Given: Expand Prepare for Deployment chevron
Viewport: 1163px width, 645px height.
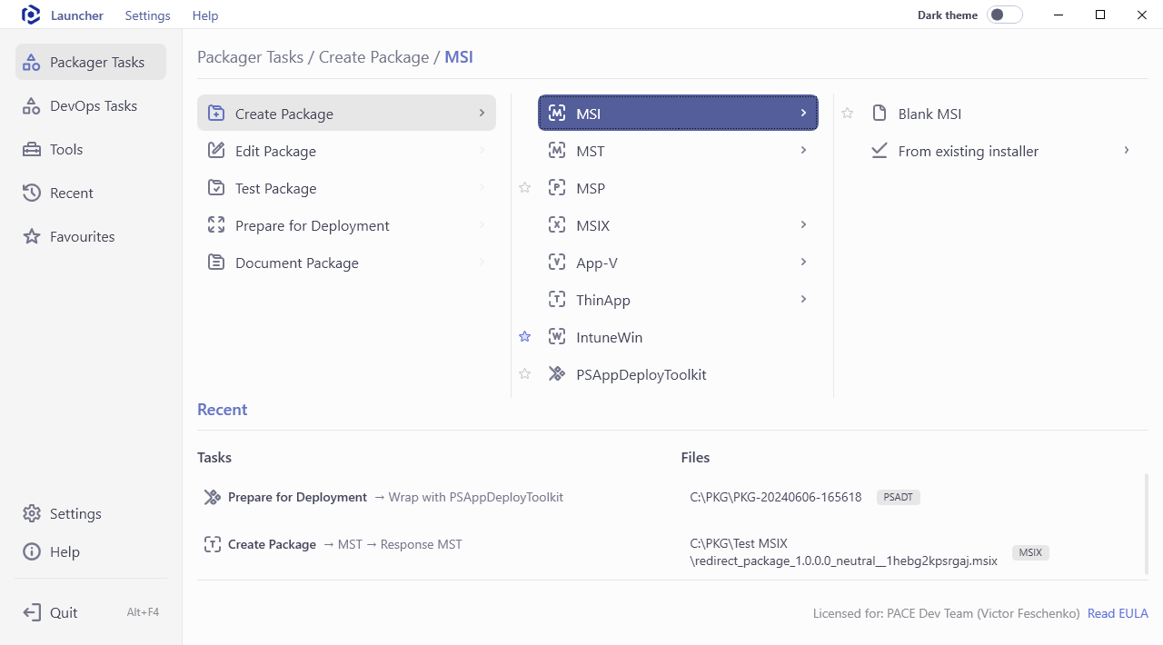Looking at the screenshot, I should coord(481,224).
